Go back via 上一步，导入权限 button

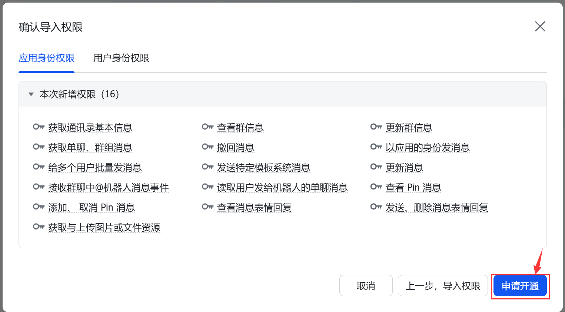[x=443, y=286]
